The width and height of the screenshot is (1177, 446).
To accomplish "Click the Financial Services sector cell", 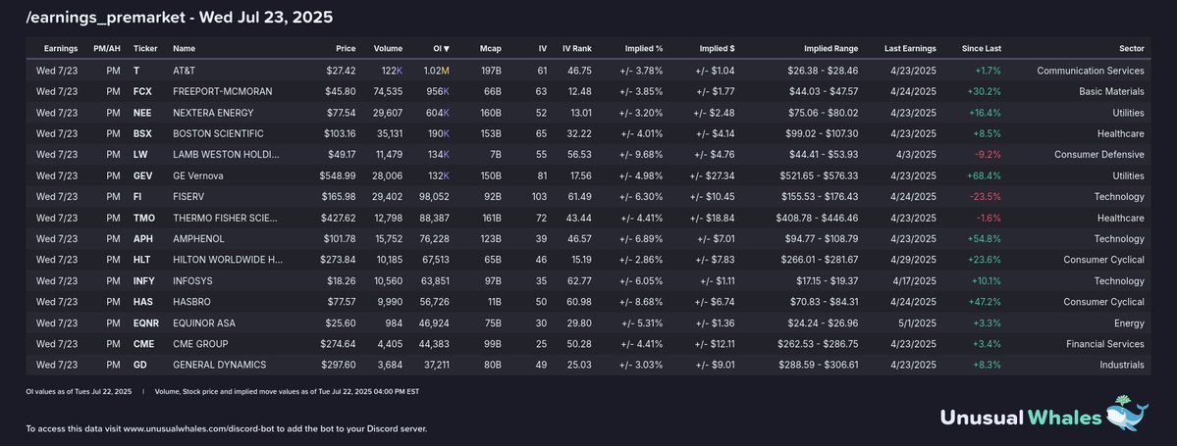I will (x=1105, y=344).
